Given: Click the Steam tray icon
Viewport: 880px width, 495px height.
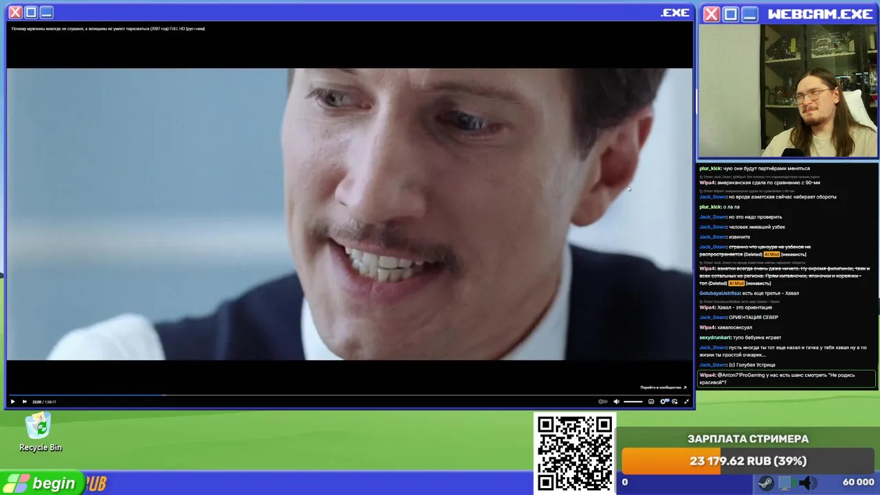Looking at the screenshot, I should pyautogui.click(x=765, y=483).
